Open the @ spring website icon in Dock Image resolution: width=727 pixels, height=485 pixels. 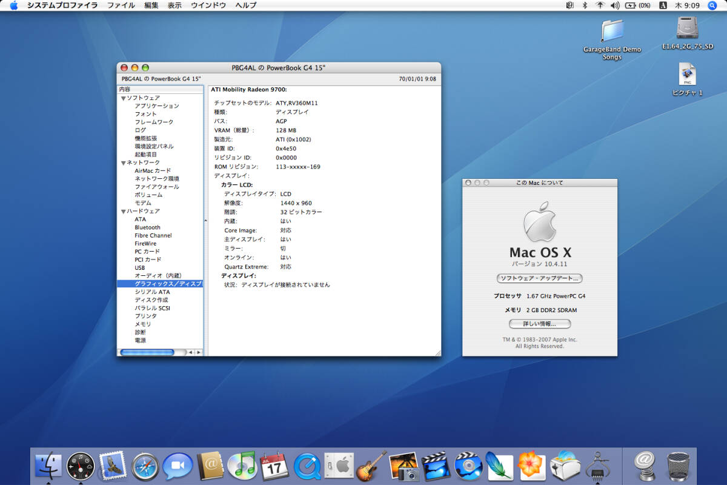coord(645,466)
